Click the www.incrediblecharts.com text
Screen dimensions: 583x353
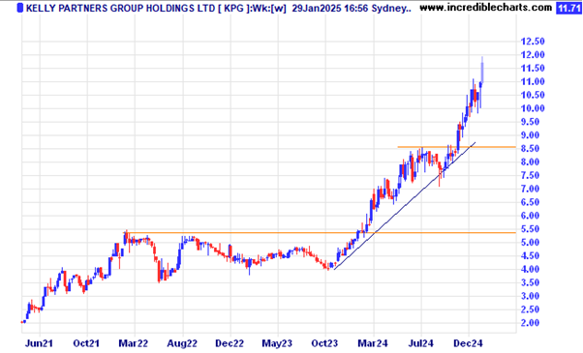pyautogui.click(x=485, y=8)
